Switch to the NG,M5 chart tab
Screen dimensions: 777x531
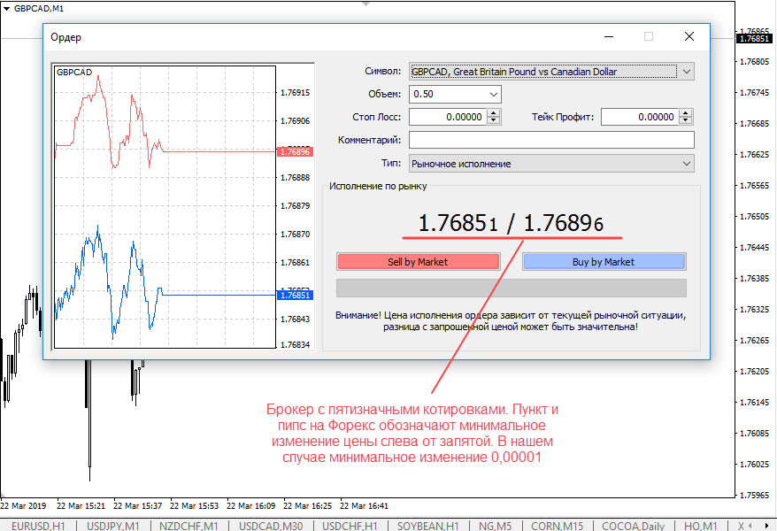(x=495, y=526)
